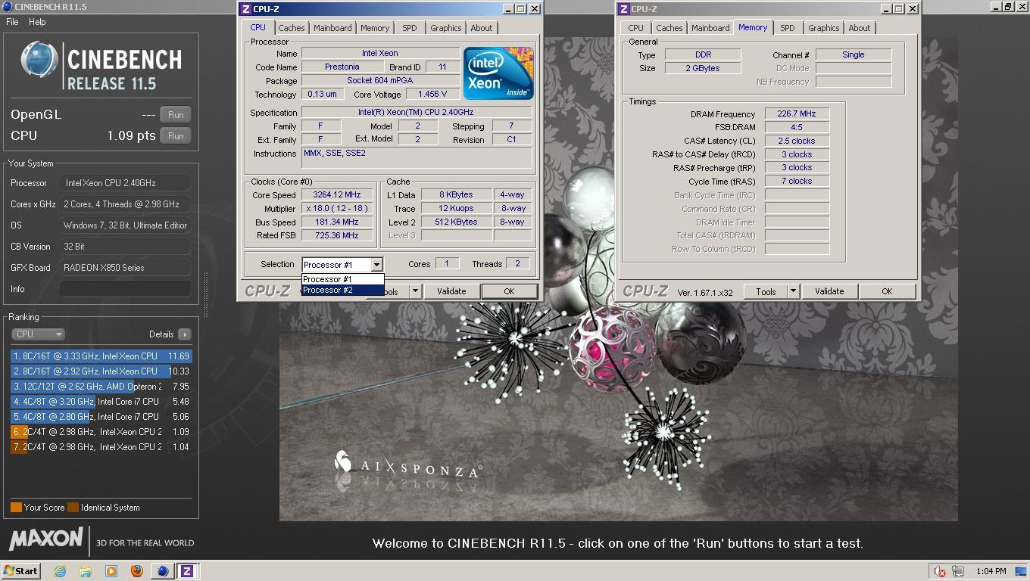The width and height of the screenshot is (1030, 581).
Task: Select the AMD Opteron ranking row
Action: click(101, 387)
